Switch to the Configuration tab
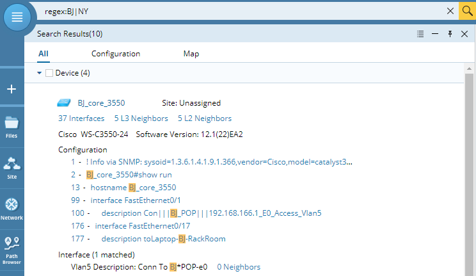The width and height of the screenshot is (476, 276). (x=116, y=54)
